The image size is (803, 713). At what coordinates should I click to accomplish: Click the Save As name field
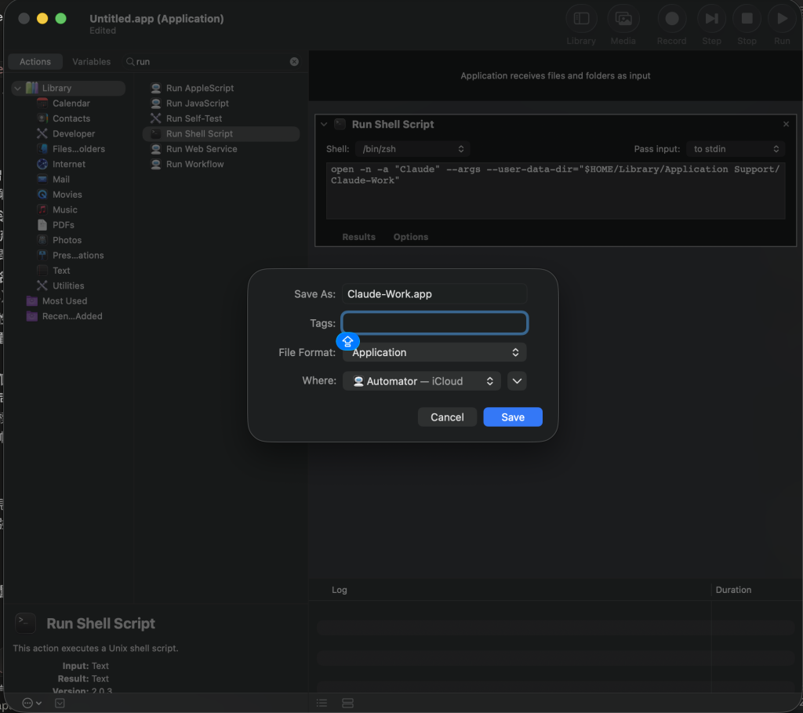[434, 294]
